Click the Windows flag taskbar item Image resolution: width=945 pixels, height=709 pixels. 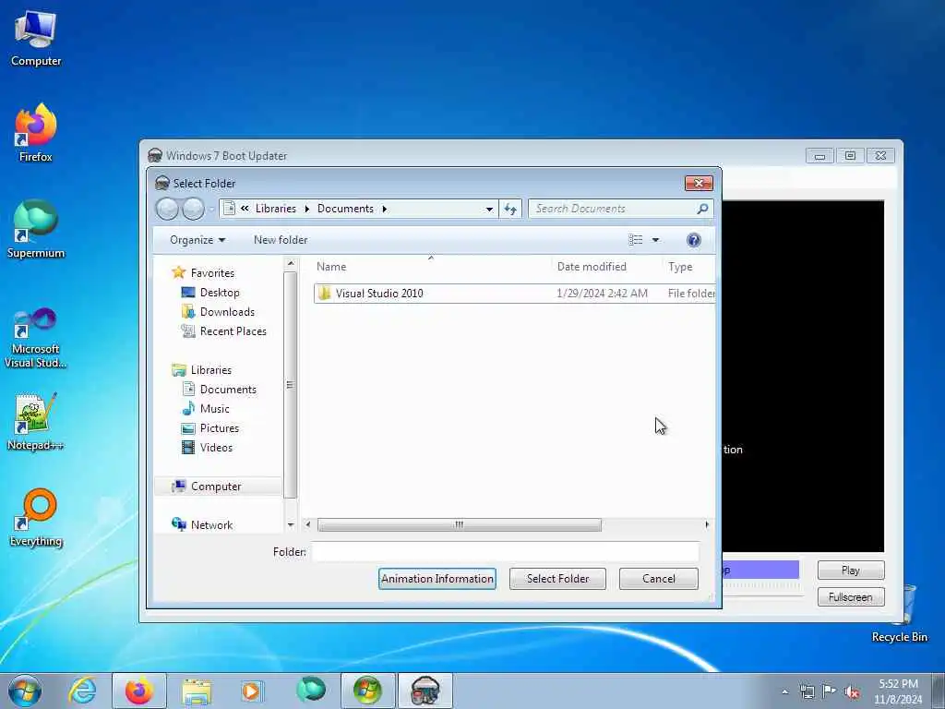click(367, 691)
